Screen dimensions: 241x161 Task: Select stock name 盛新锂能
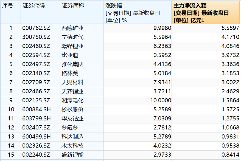coord(72,155)
